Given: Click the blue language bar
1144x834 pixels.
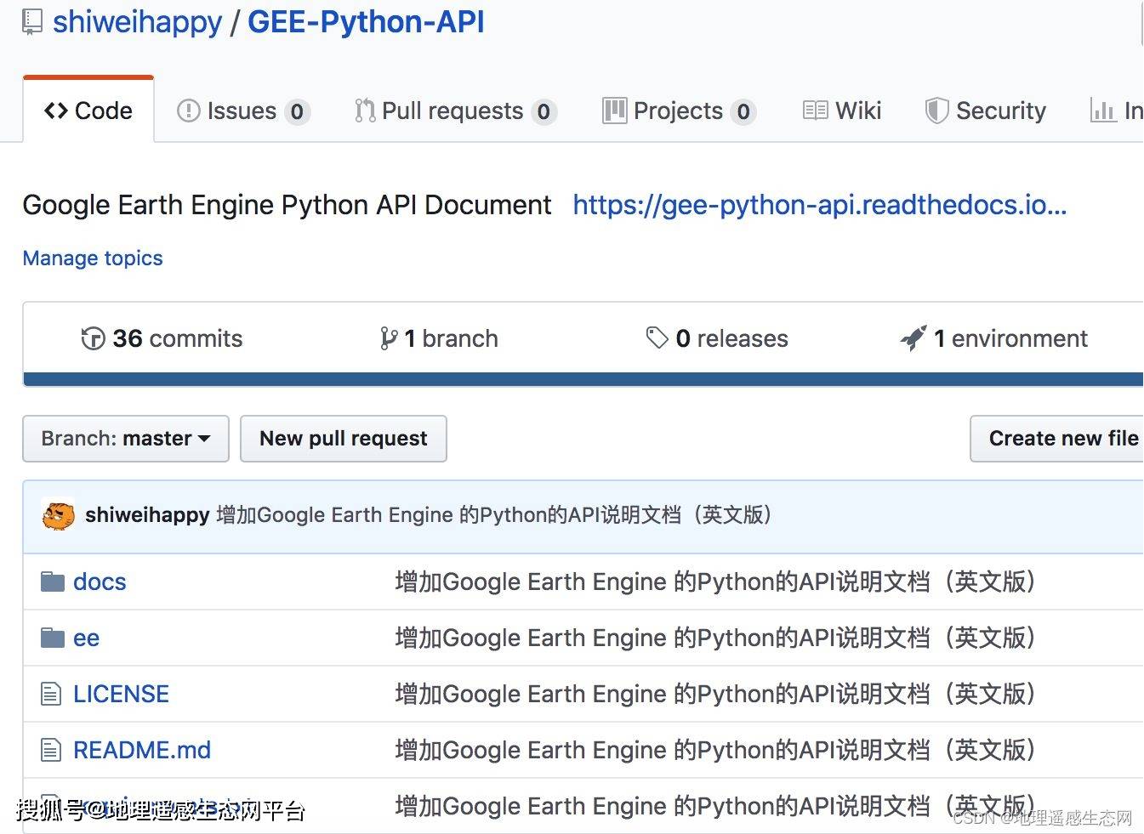Looking at the screenshot, I should [583, 379].
